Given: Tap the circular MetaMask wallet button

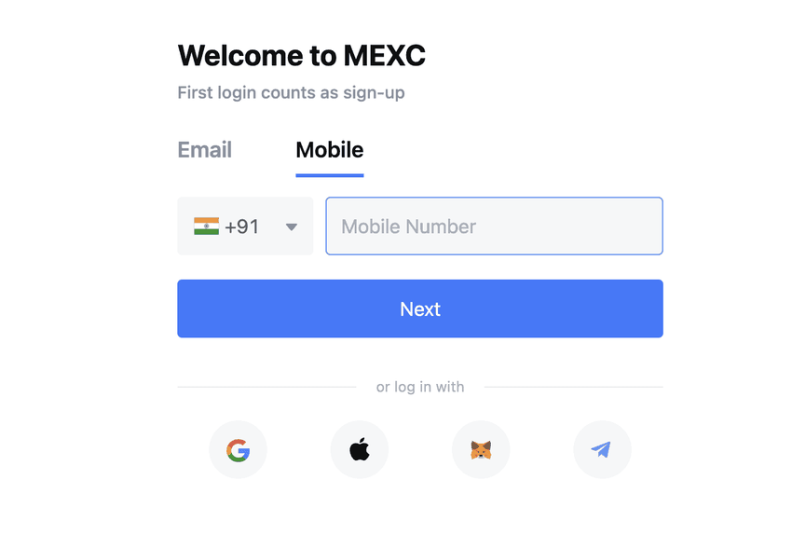Looking at the screenshot, I should coord(481,449).
